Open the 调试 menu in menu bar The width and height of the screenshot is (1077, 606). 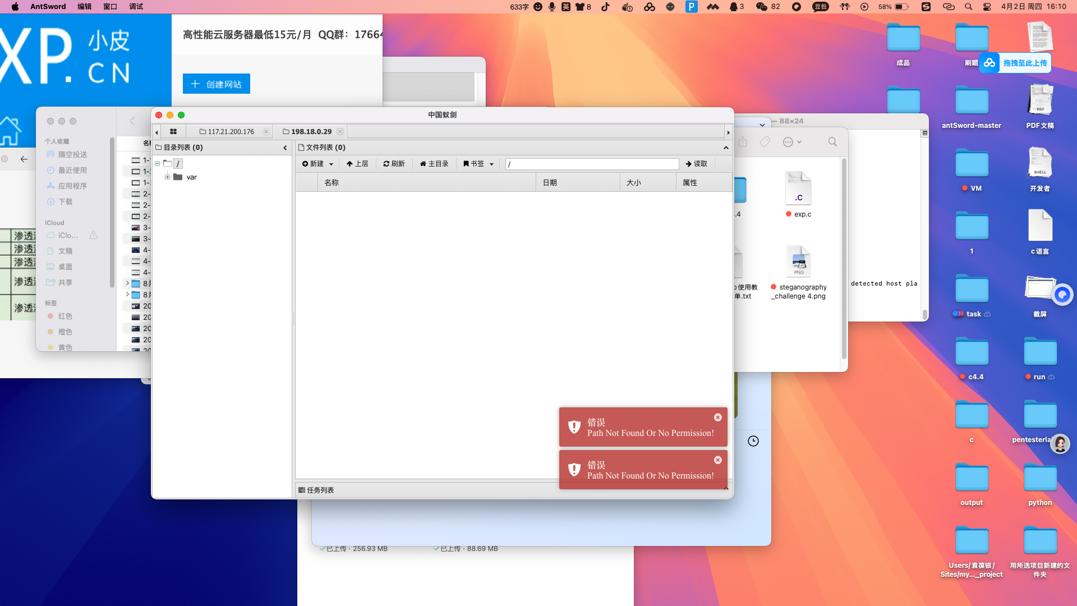(136, 7)
